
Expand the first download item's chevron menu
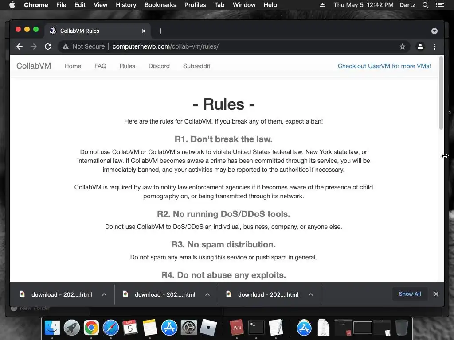(104, 294)
